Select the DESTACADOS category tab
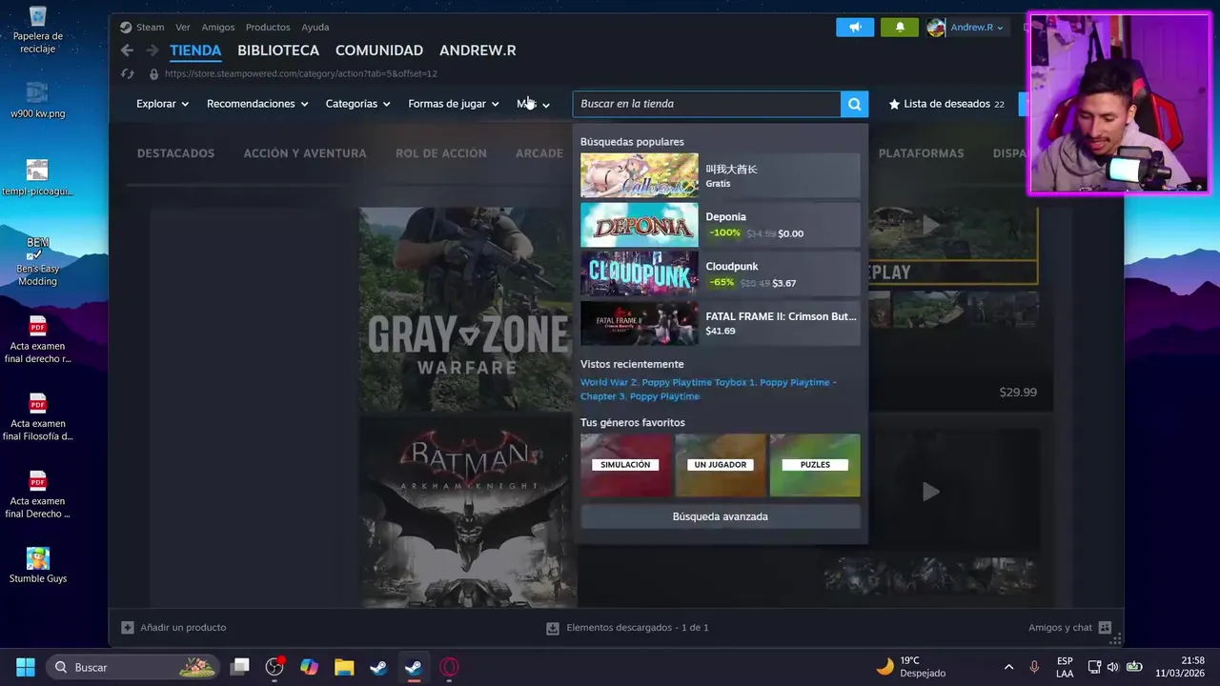Viewport: 1220px width, 686px height. [x=175, y=153]
